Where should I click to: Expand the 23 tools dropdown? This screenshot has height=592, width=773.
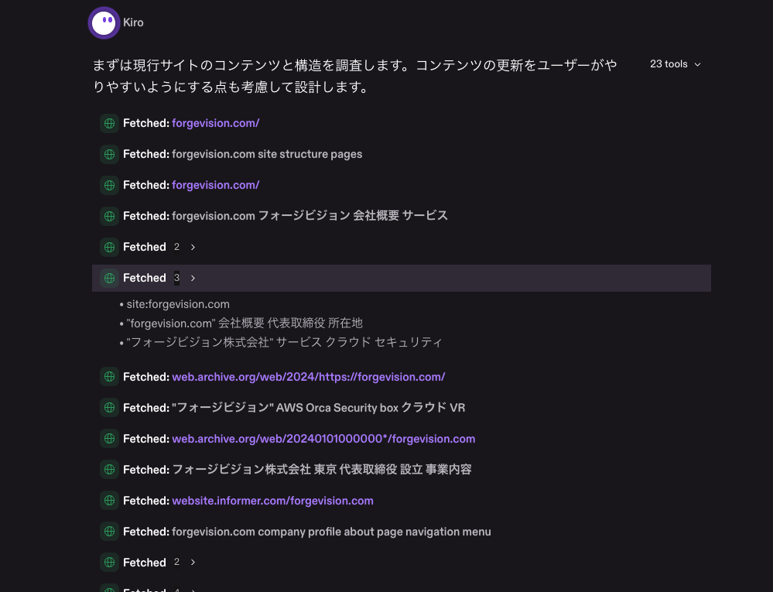(x=676, y=64)
